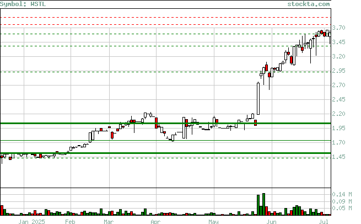Screen dimensions: 361x224
Task: Click the 'Jan 2025' date label
Action: (32, 222)
